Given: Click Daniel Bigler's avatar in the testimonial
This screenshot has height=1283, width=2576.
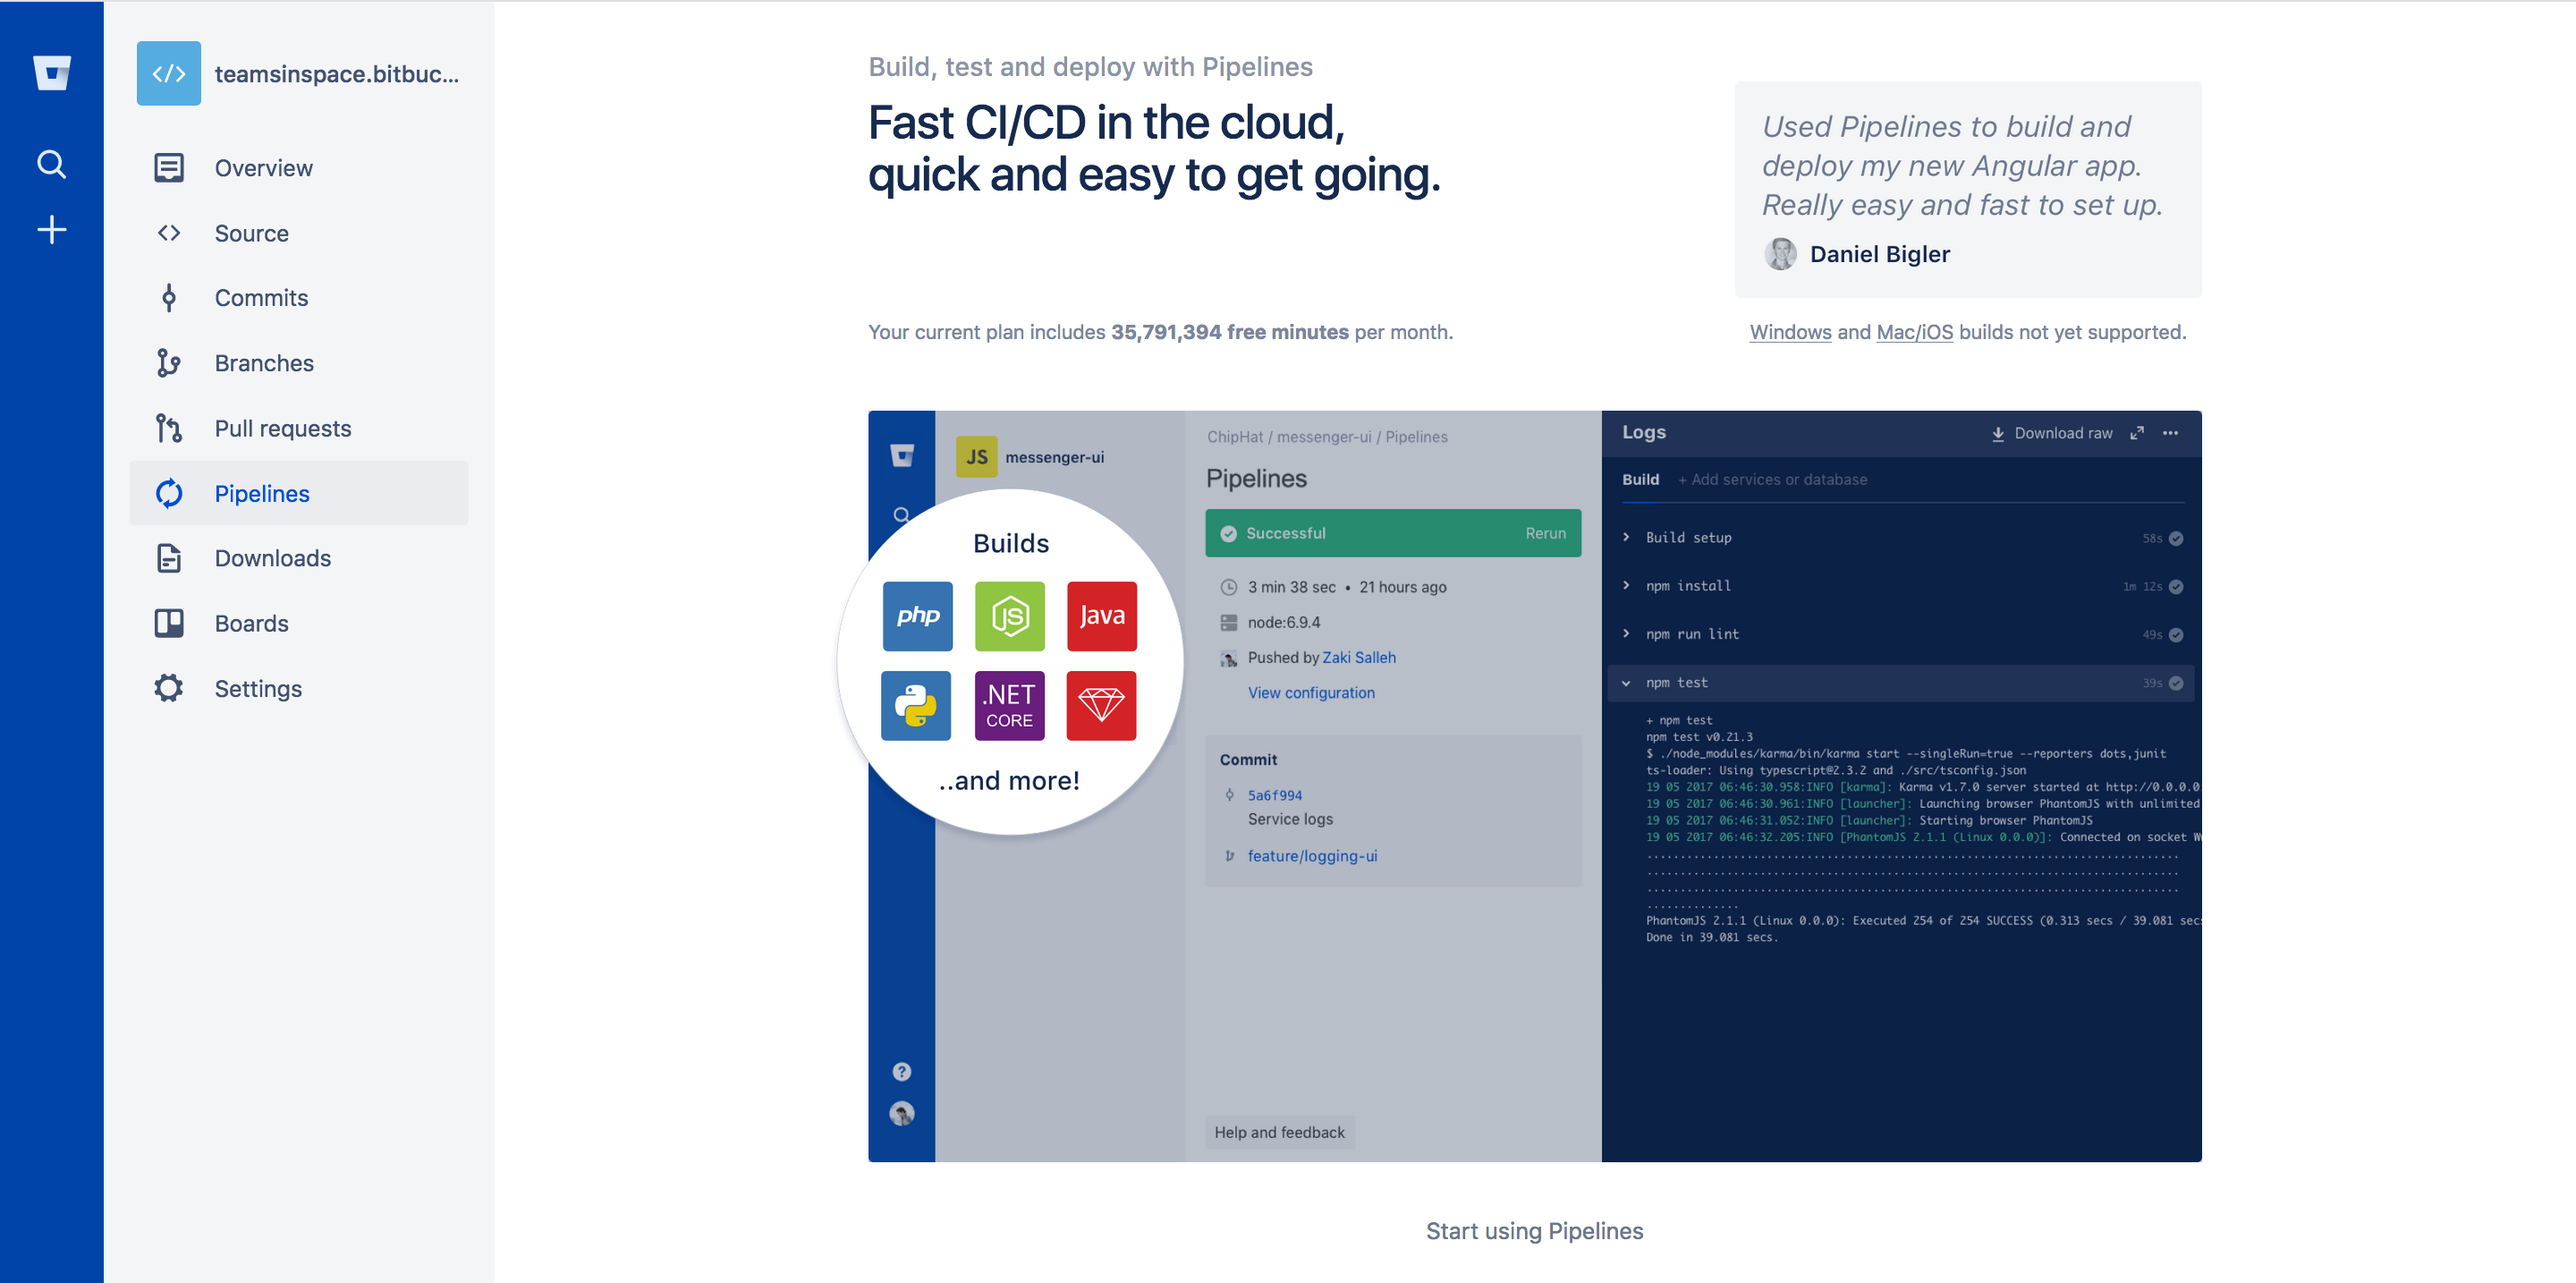Looking at the screenshot, I should coord(1781,254).
